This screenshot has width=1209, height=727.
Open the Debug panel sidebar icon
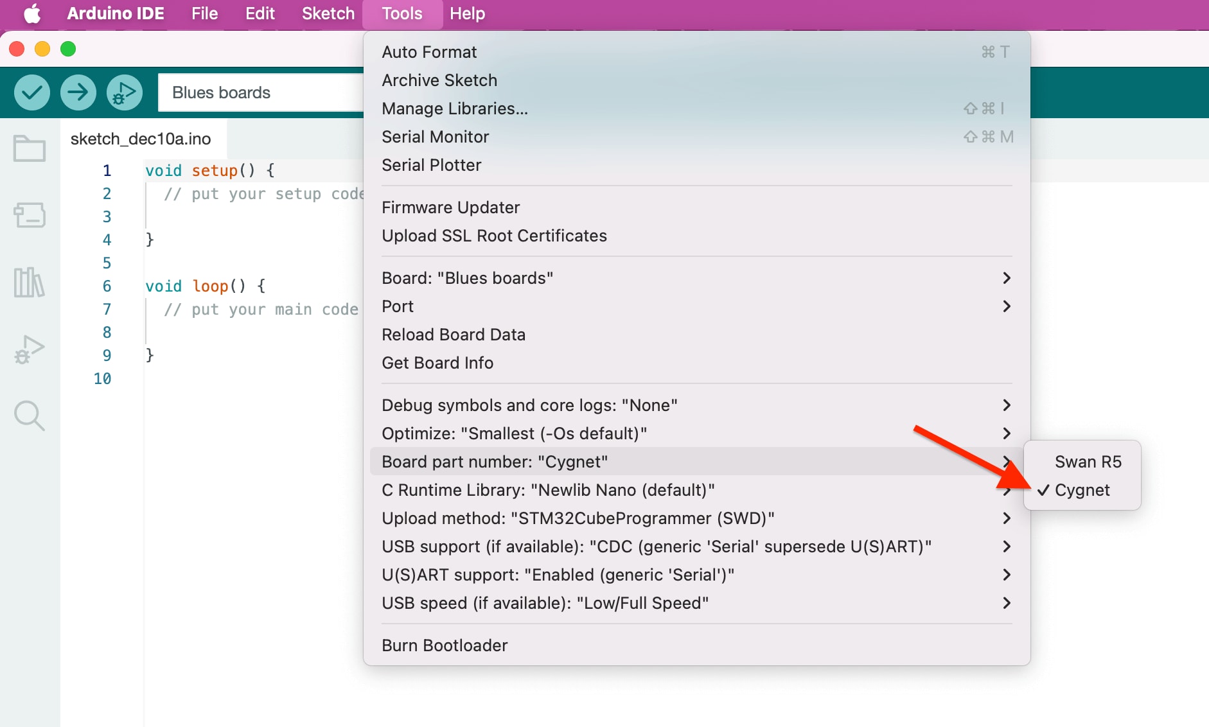[x=30, y=350]
